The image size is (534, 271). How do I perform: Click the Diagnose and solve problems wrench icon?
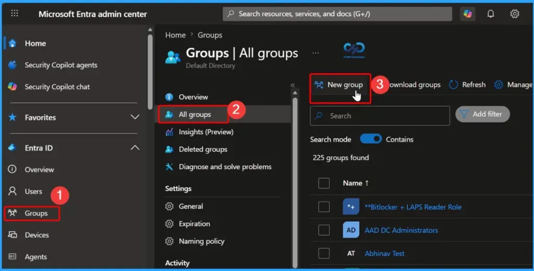pos(169,167)
